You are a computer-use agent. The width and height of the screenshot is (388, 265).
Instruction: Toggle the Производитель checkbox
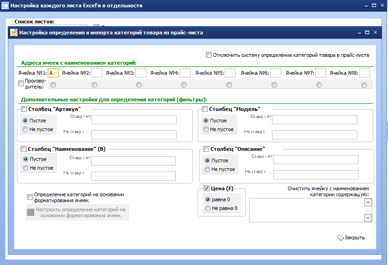pos(21,83)
